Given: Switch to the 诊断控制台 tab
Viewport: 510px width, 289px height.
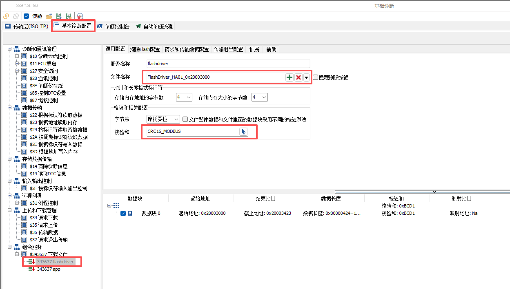Looking at the screenshot, I should coord(113,26).
